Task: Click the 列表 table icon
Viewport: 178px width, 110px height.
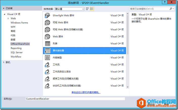Action: pos(48,43)
